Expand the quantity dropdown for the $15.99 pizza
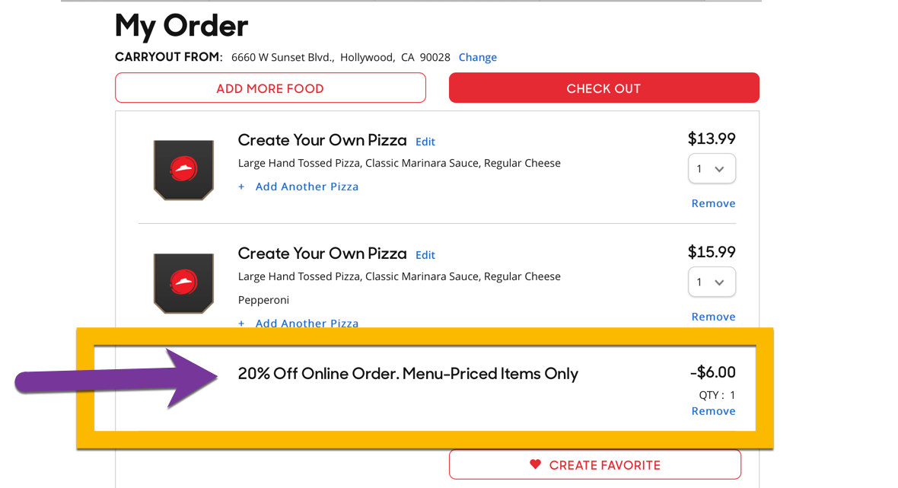 712,282
